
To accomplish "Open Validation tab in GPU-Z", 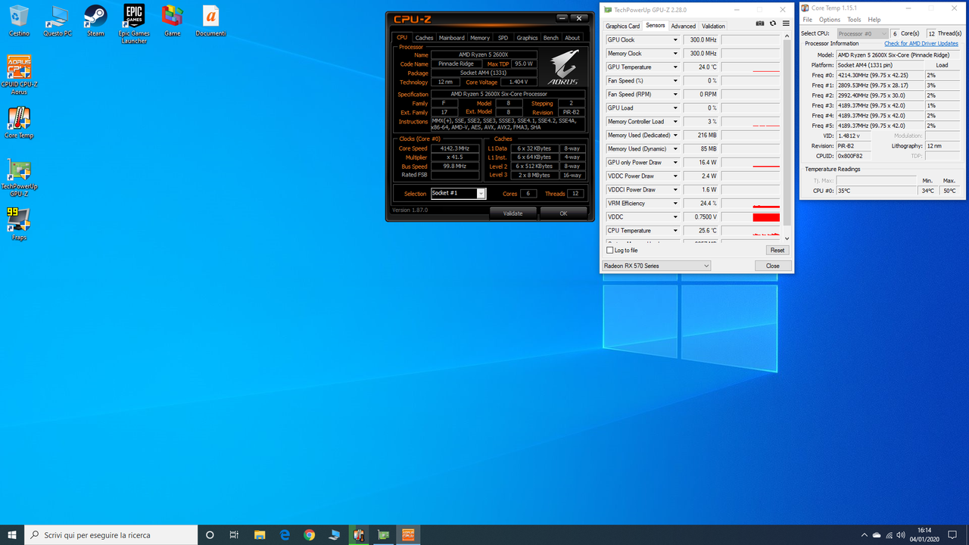I will 713,26.
